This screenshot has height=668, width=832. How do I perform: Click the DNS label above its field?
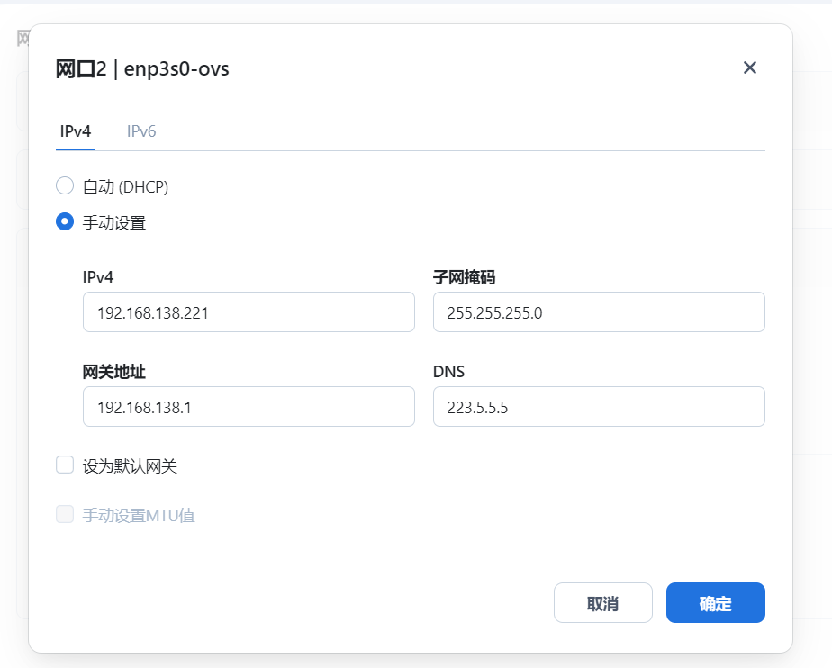coord(448,372)
